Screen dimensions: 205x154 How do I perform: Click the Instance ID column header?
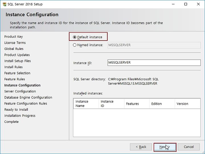tap(111, 104)
